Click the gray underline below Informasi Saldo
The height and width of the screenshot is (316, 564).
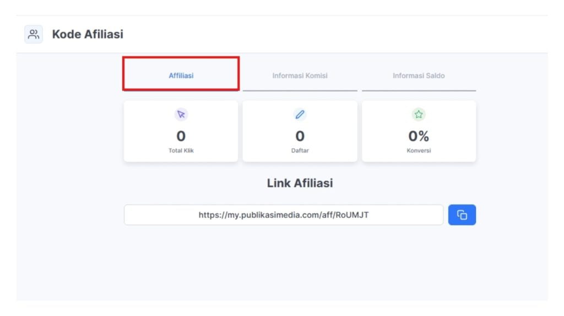click(419, 91)
